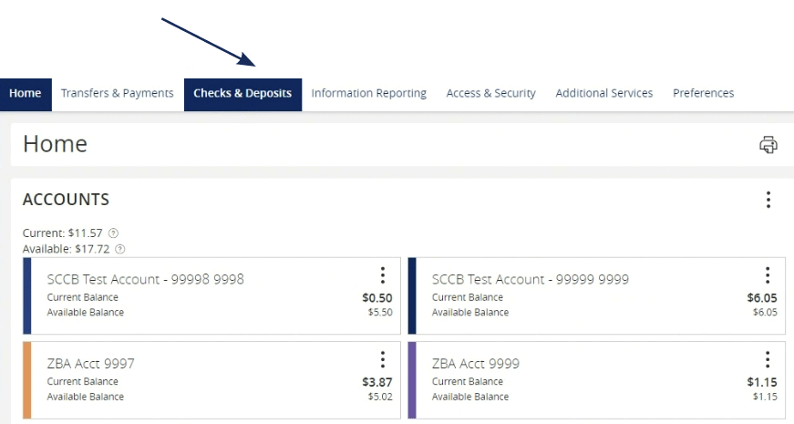This screenshot has width=794, height=424.
Task: Open Additional Services menu
Action: tap(604, 93)
